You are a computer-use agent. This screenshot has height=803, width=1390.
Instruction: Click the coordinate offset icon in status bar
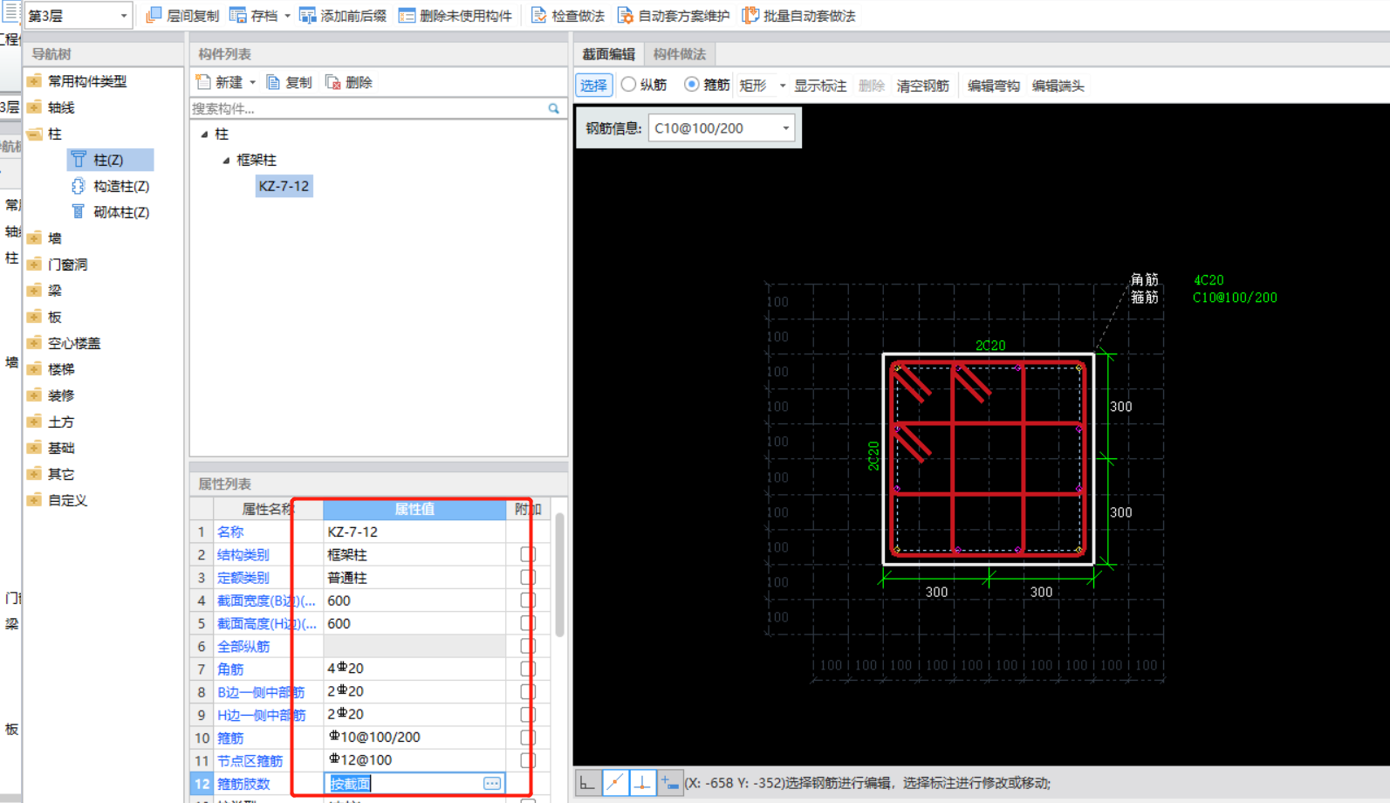669,783
